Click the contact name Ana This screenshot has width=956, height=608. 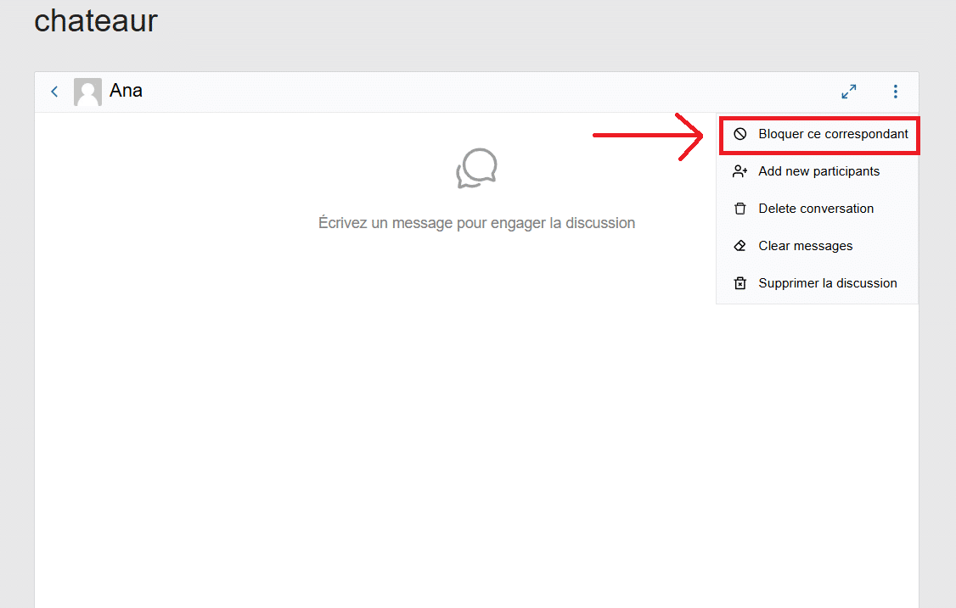pyautogui.click(x=127, y=91)
